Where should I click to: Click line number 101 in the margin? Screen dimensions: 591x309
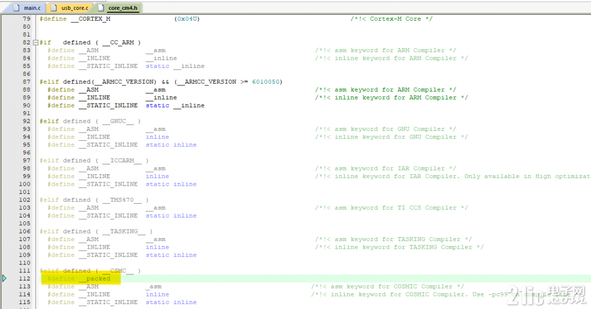pos(25,192)
